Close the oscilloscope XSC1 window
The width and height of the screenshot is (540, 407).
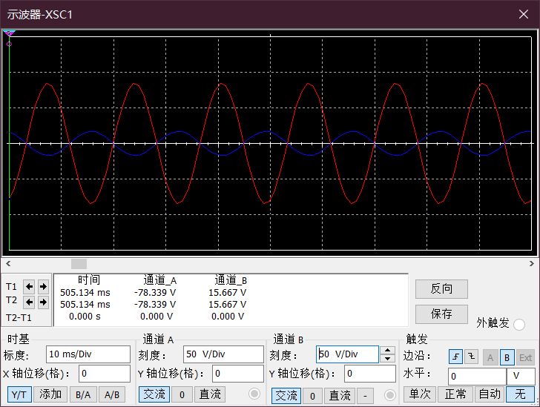click(x=524, y=14)
